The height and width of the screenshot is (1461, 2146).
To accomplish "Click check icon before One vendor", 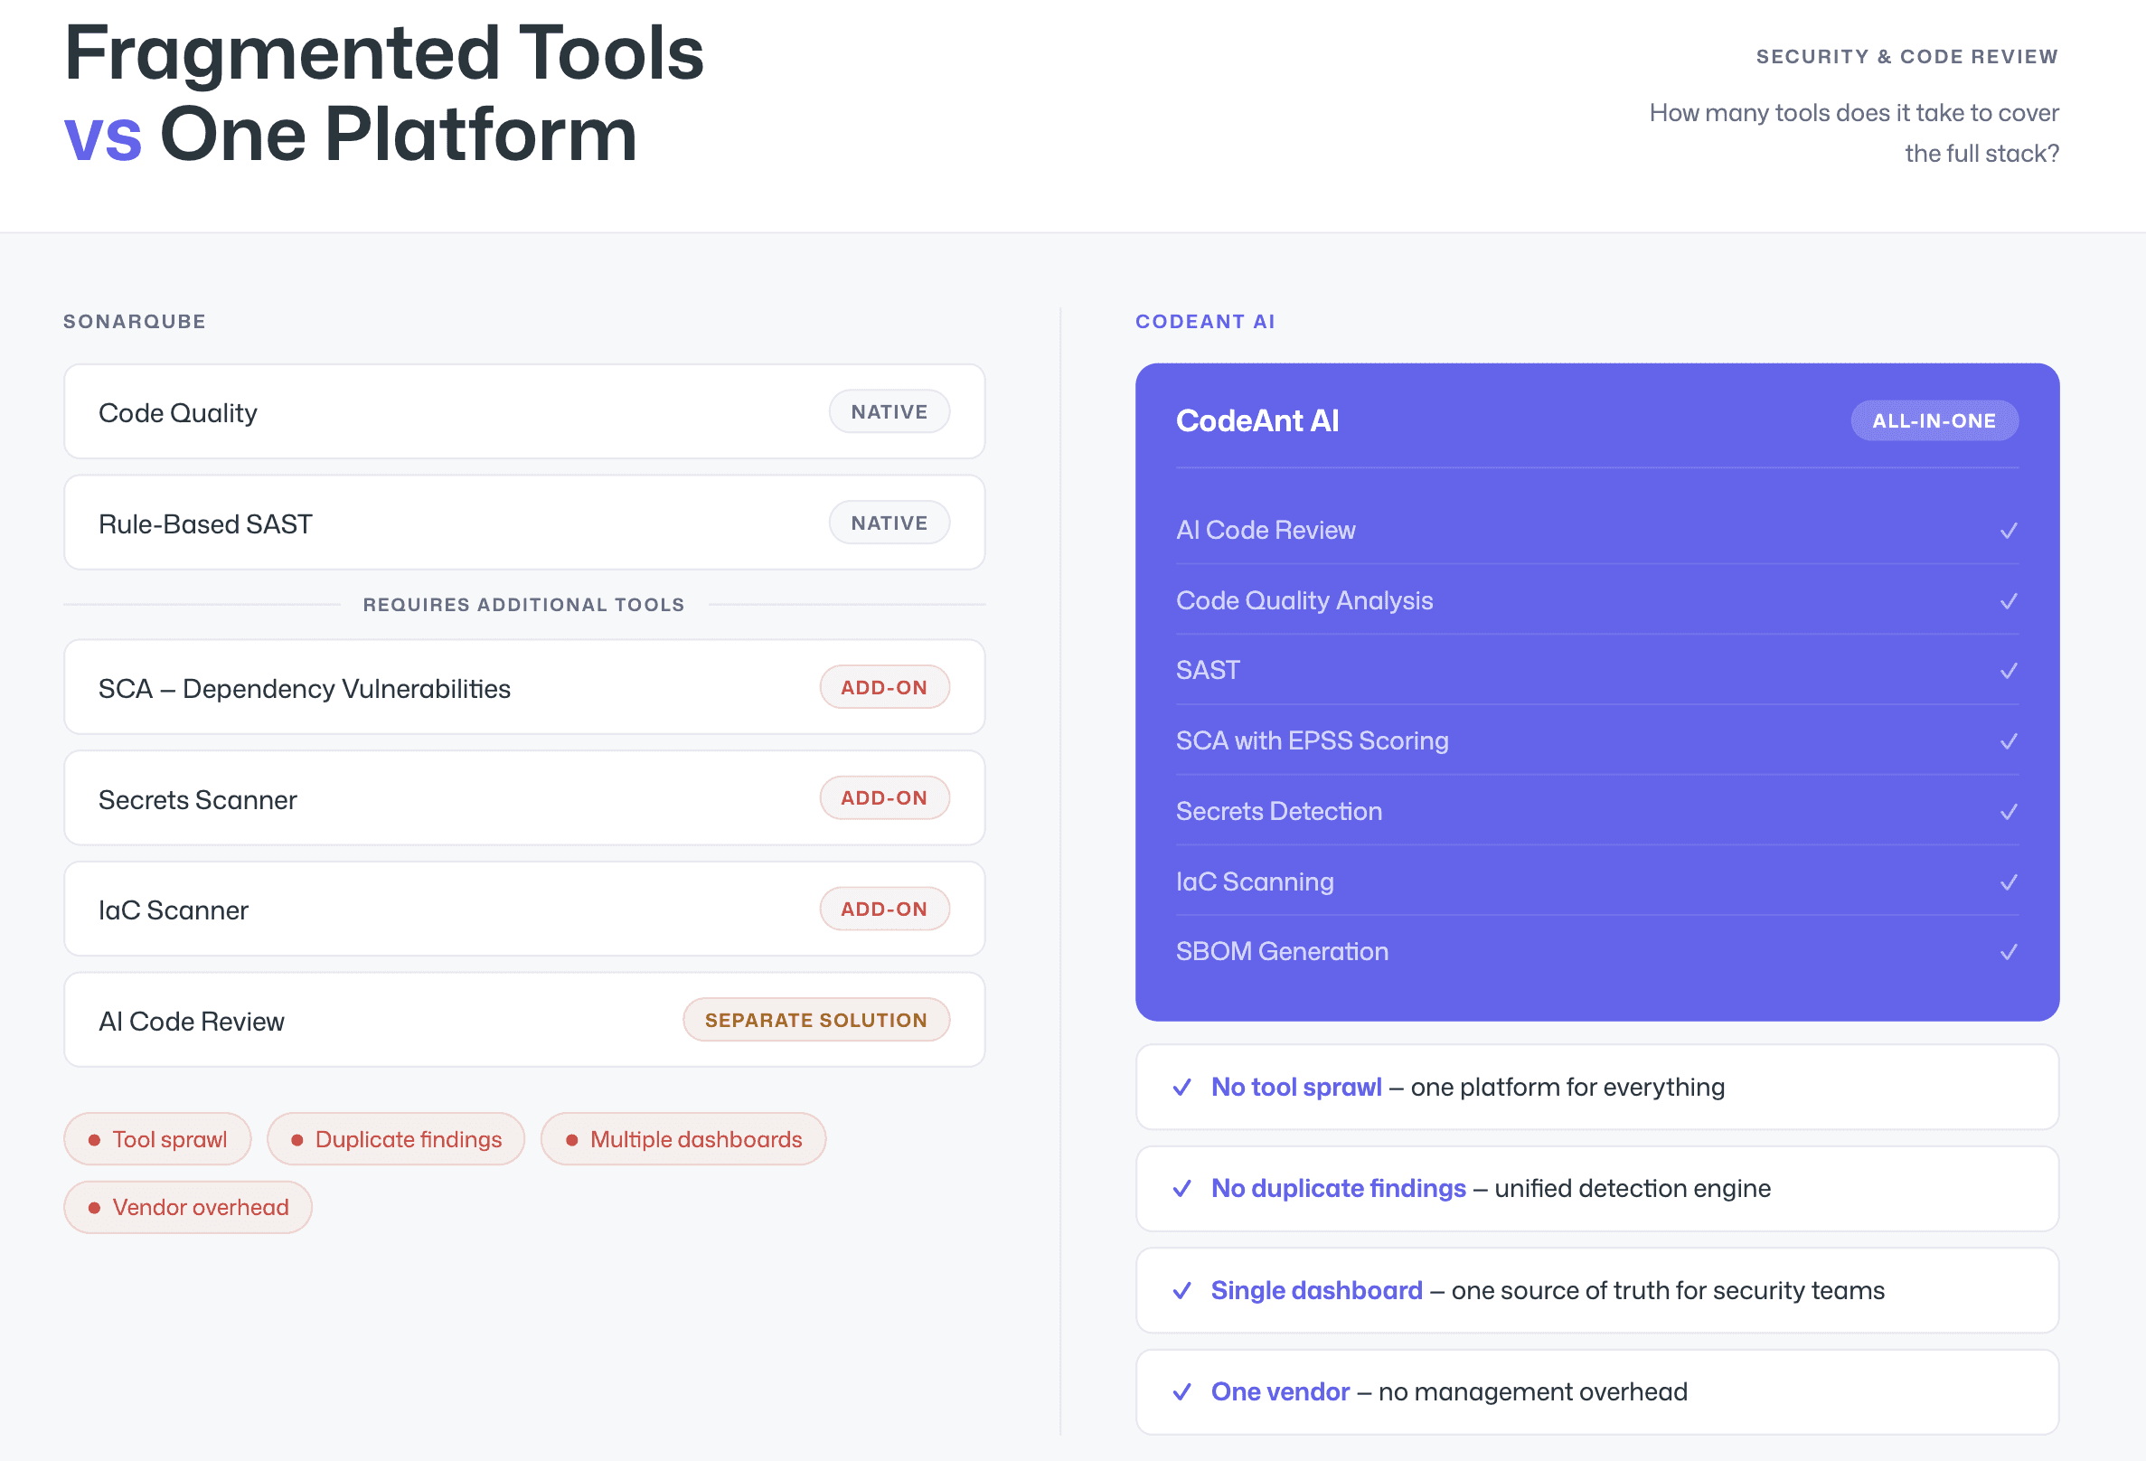I will pyautogui.click(x=1181, y=1392).
